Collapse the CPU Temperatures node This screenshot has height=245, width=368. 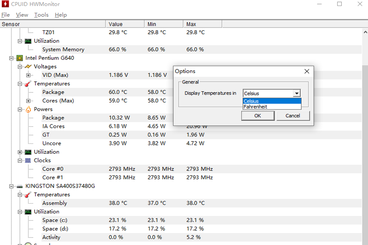click(20, 84)
